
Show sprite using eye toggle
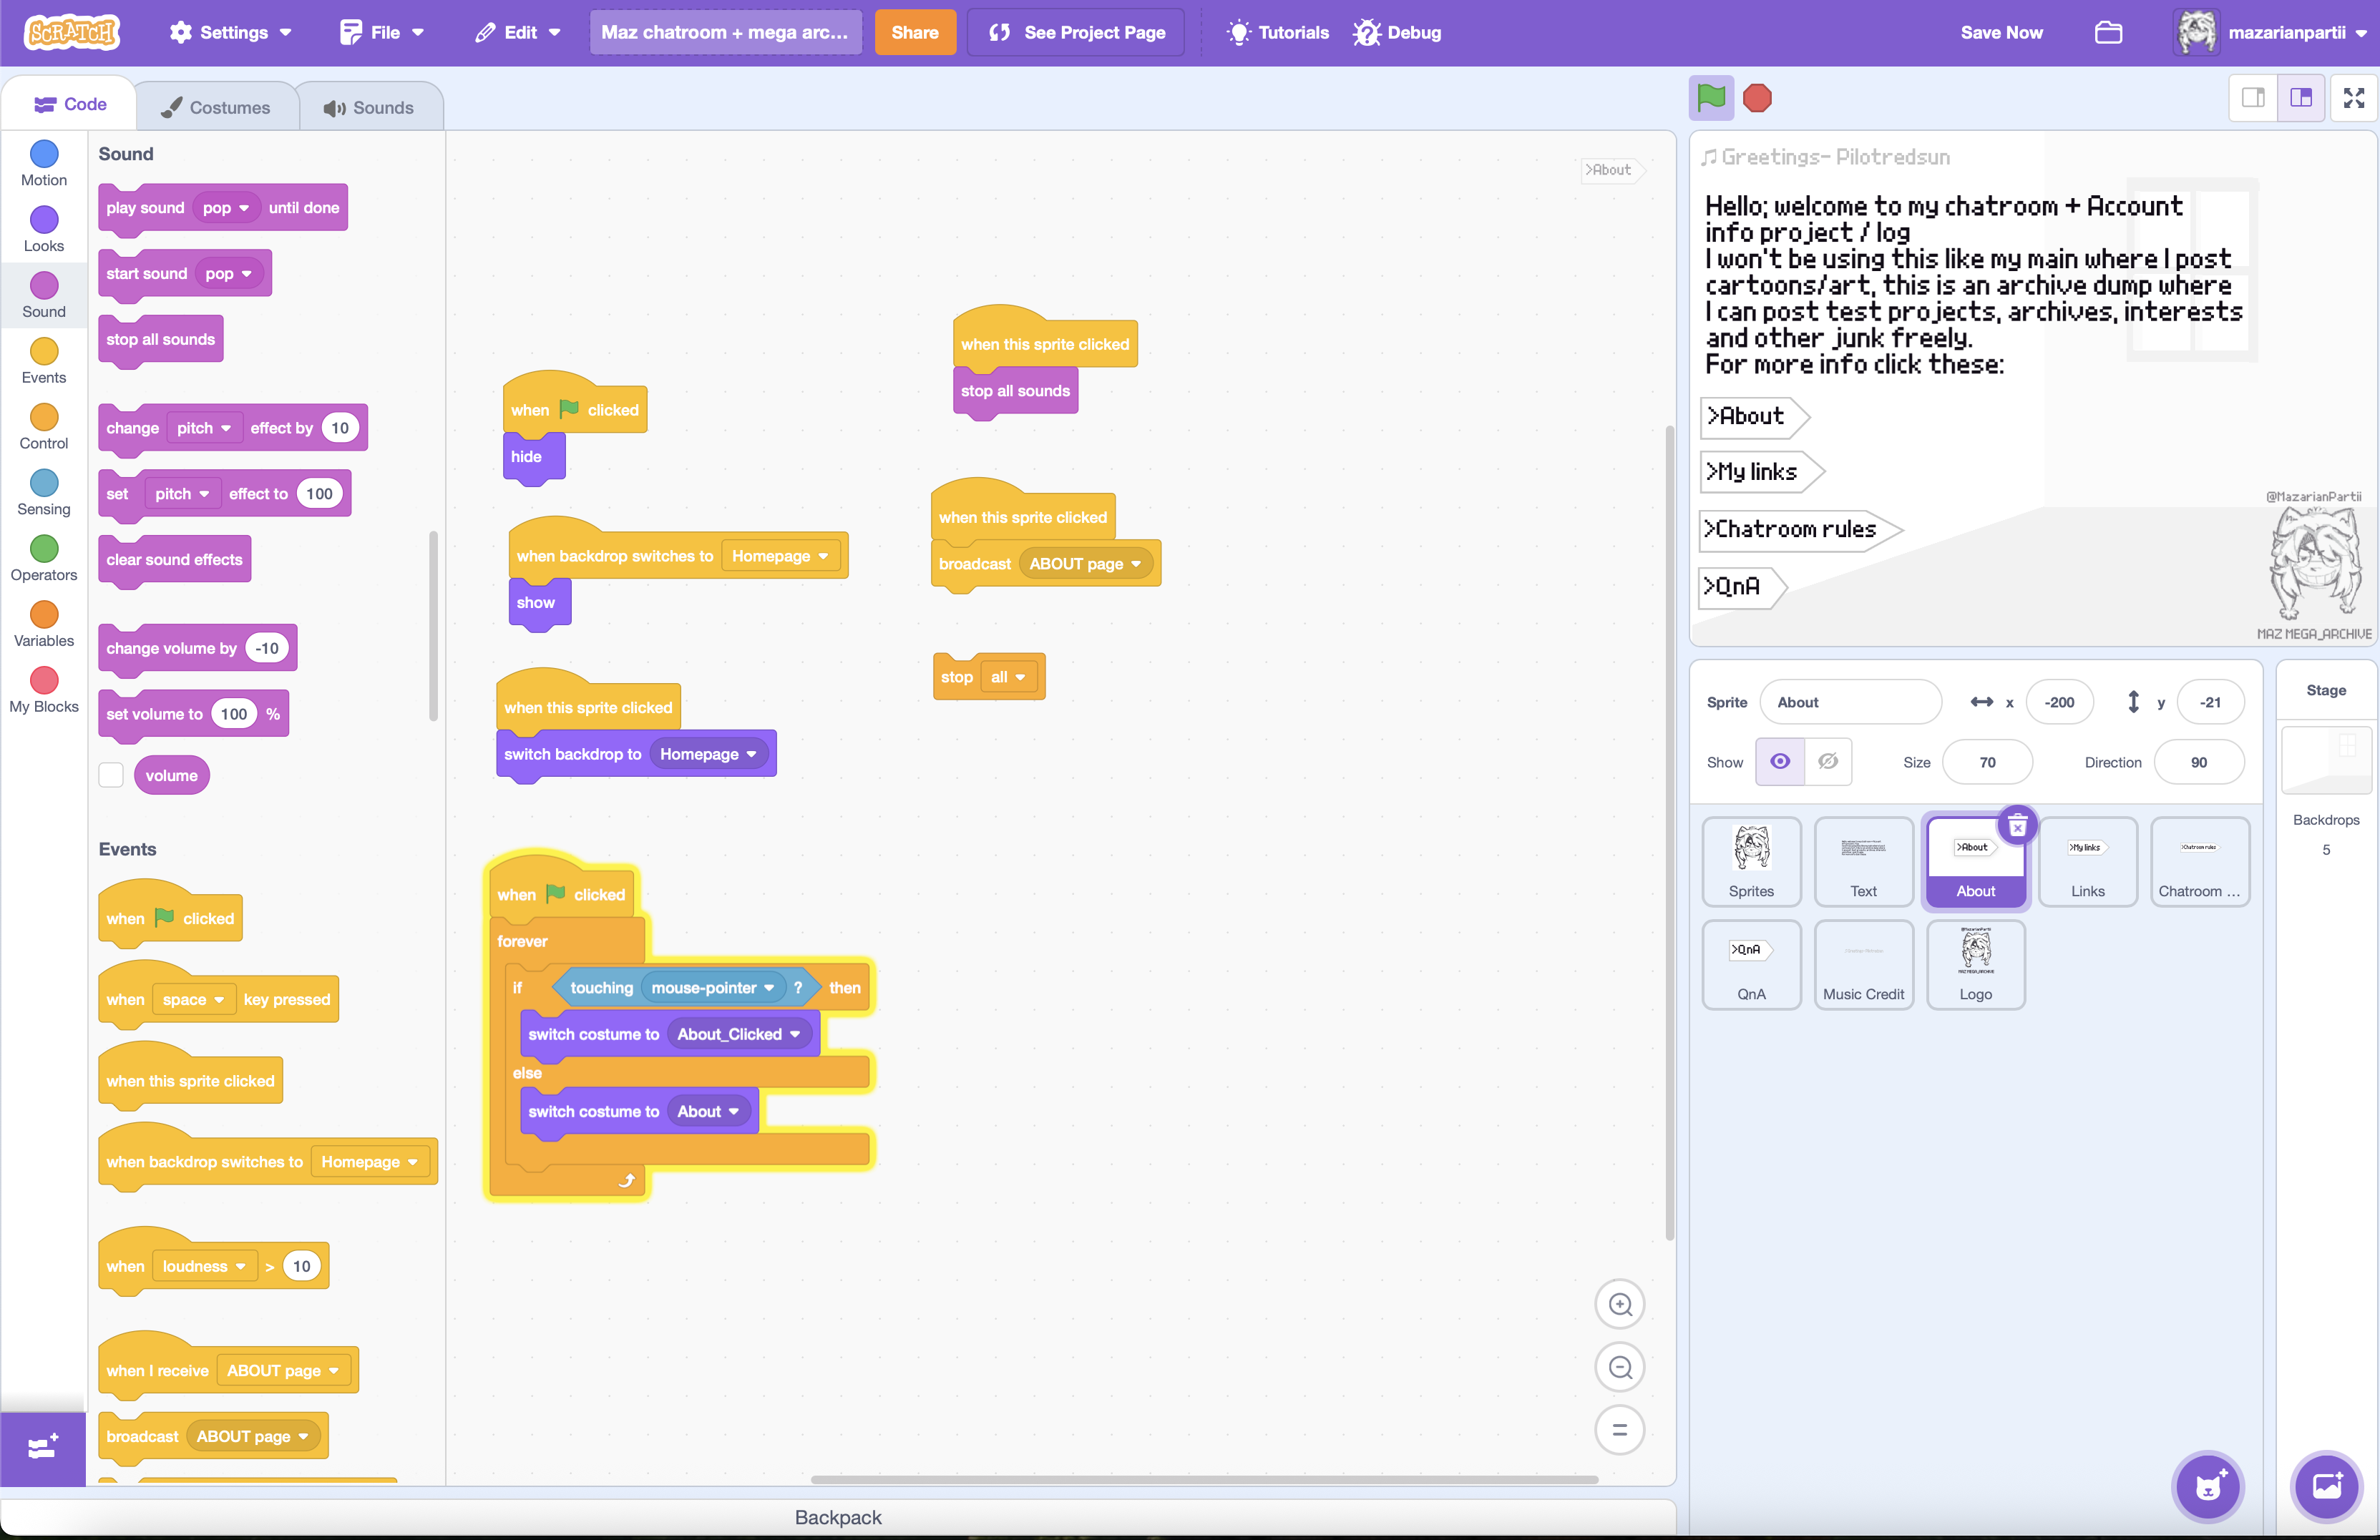(1780, 762)
